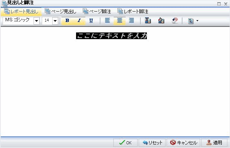Toggle bold formatting button
The width and height of the screenshot is (230, 148).
[67, 21]
